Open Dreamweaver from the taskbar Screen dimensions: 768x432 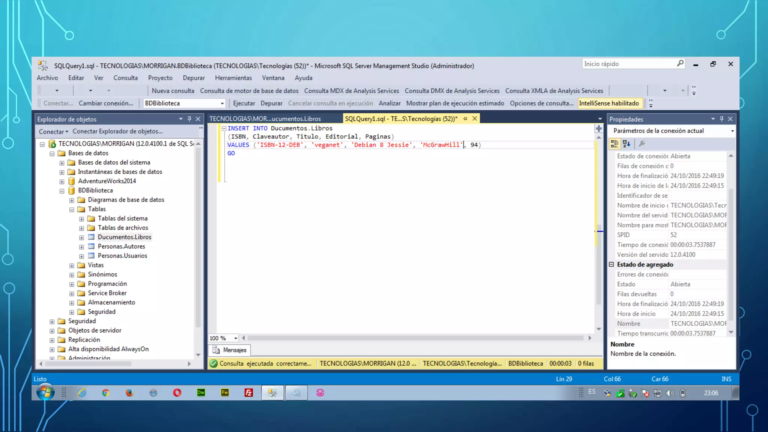(201, 393)
